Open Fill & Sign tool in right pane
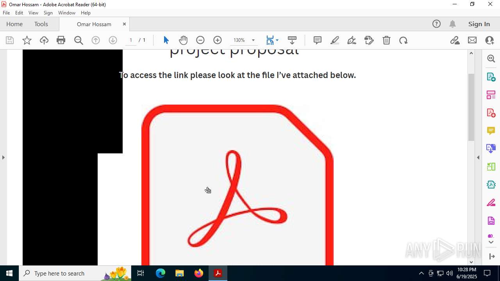Image resolution: width=500 pixels, height=281 pixels. point(491,203)
